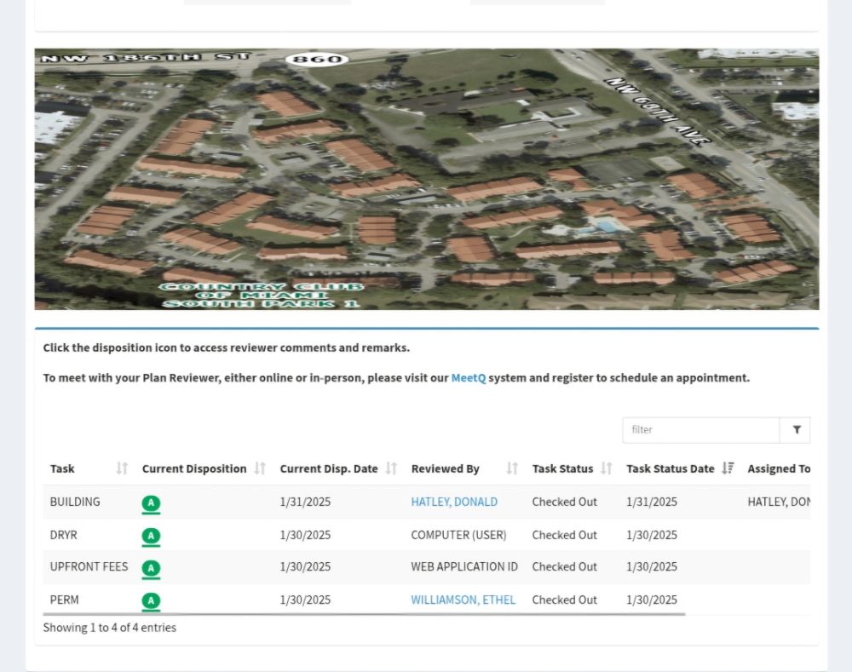The width and height of the screenshot is (852, 672).
Task: Open reviewer HATLEY, DONALD link
Action: [454, 503]
